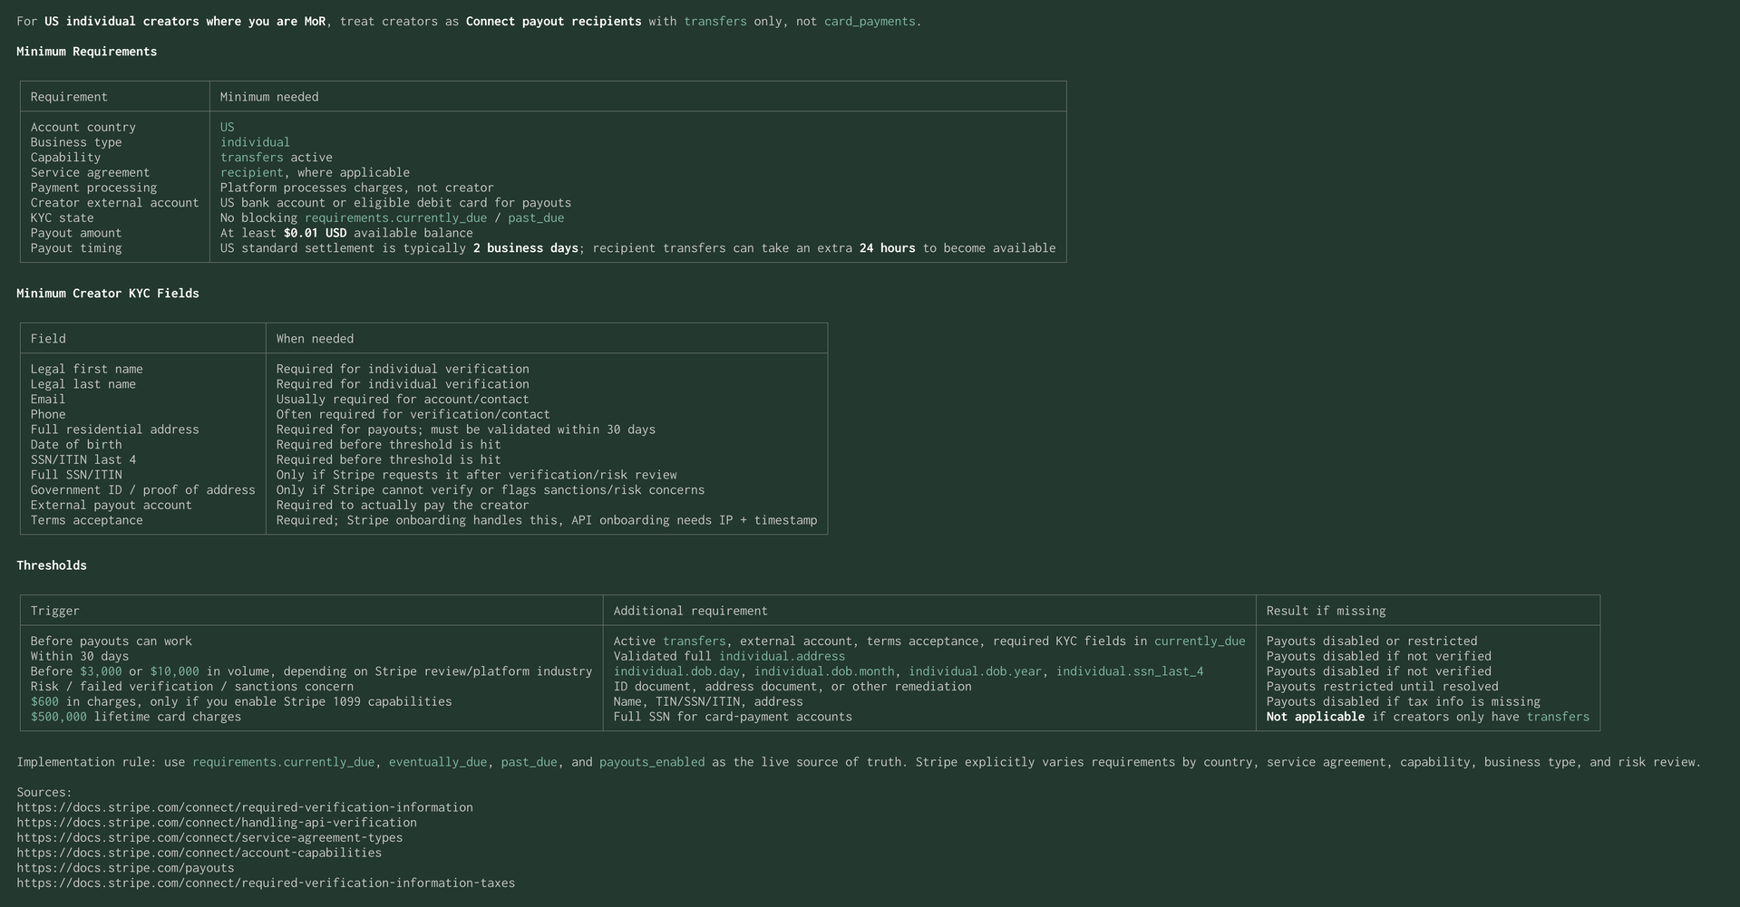Click the 'Result if missing' column header
This screenshot has width=1740, height=907.
(1327, 611)
